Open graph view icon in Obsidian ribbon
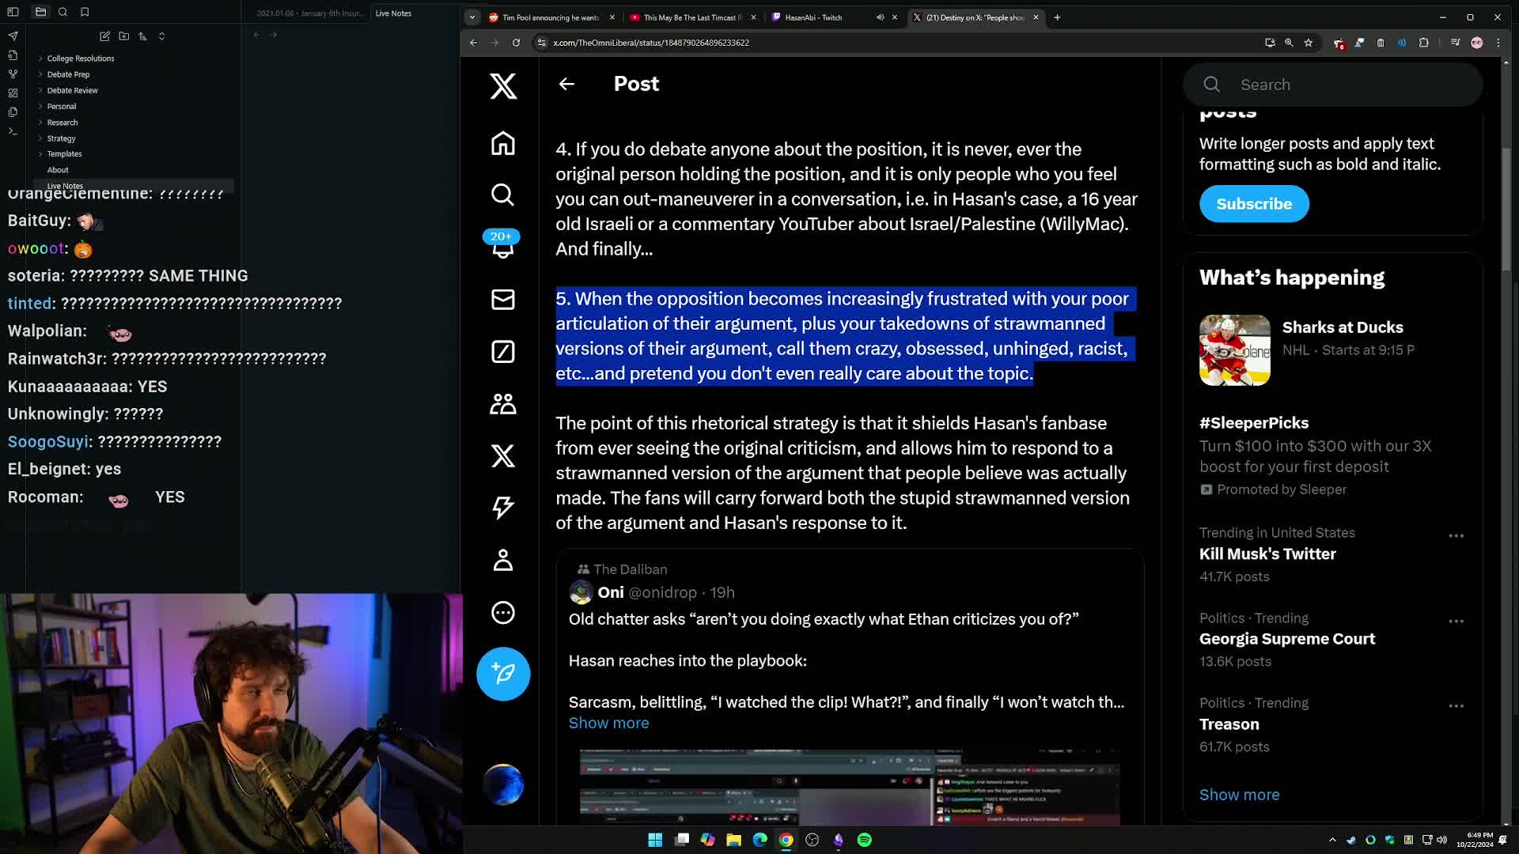 point(13,74)
